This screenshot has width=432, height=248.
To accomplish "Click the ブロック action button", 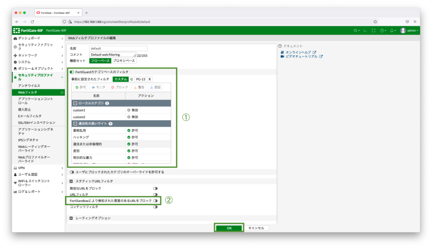I will point(119,88).
